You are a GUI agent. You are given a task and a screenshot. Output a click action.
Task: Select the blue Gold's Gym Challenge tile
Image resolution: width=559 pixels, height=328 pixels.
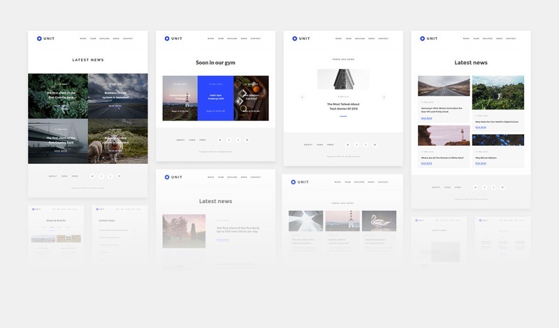[215, 98]
